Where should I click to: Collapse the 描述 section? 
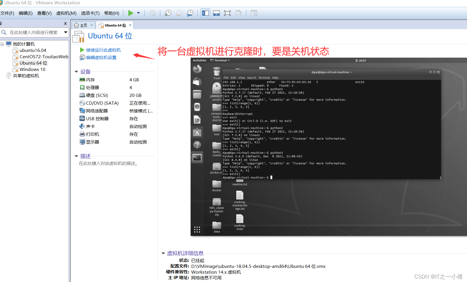tap(77, 156)
